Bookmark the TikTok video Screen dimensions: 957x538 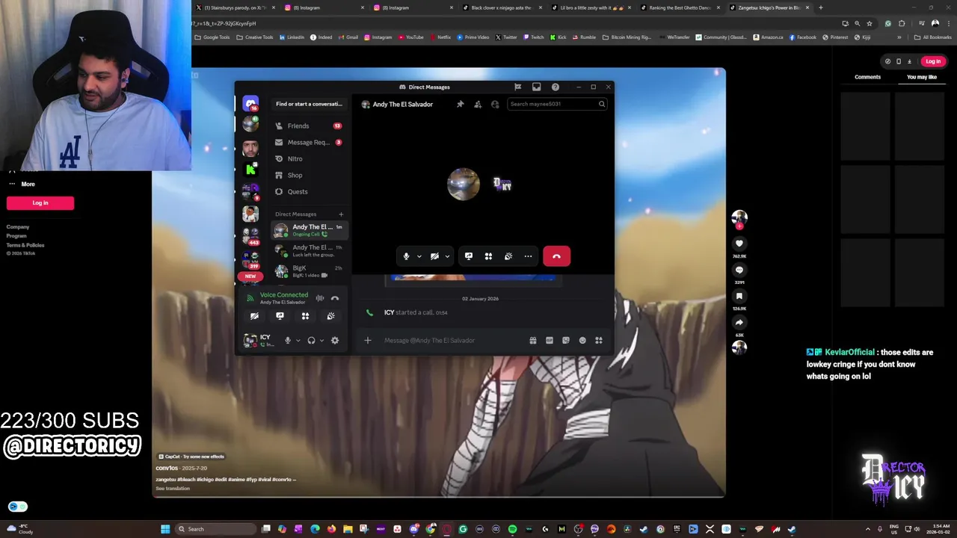point(739,297)
